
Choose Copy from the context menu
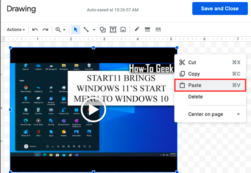pos(210,74)
